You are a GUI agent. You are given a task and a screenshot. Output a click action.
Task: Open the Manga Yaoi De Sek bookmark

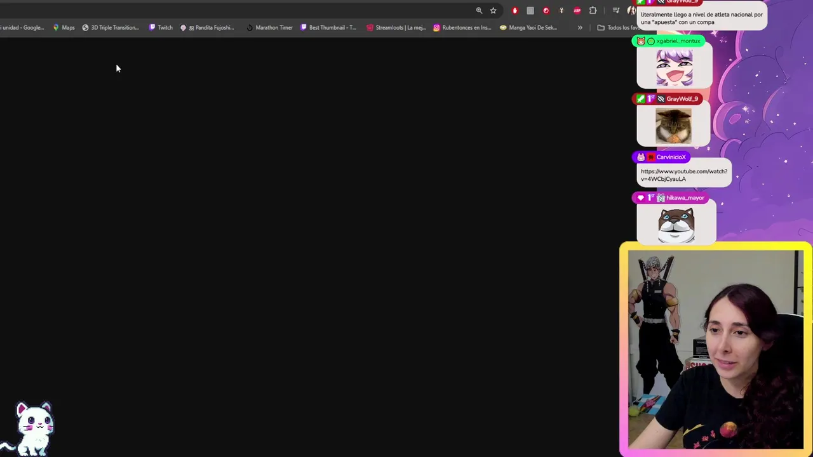coord(528,27)
